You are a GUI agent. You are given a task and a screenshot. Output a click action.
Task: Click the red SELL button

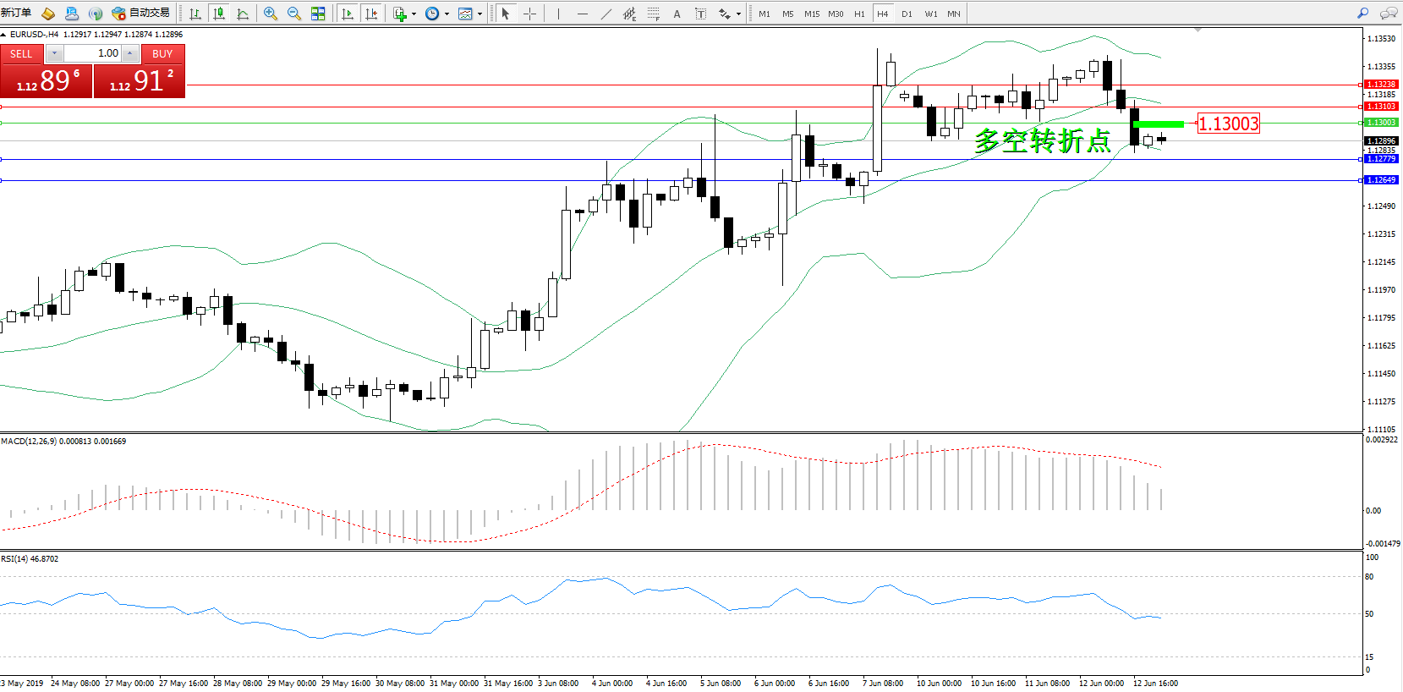(x=21, y=53)
